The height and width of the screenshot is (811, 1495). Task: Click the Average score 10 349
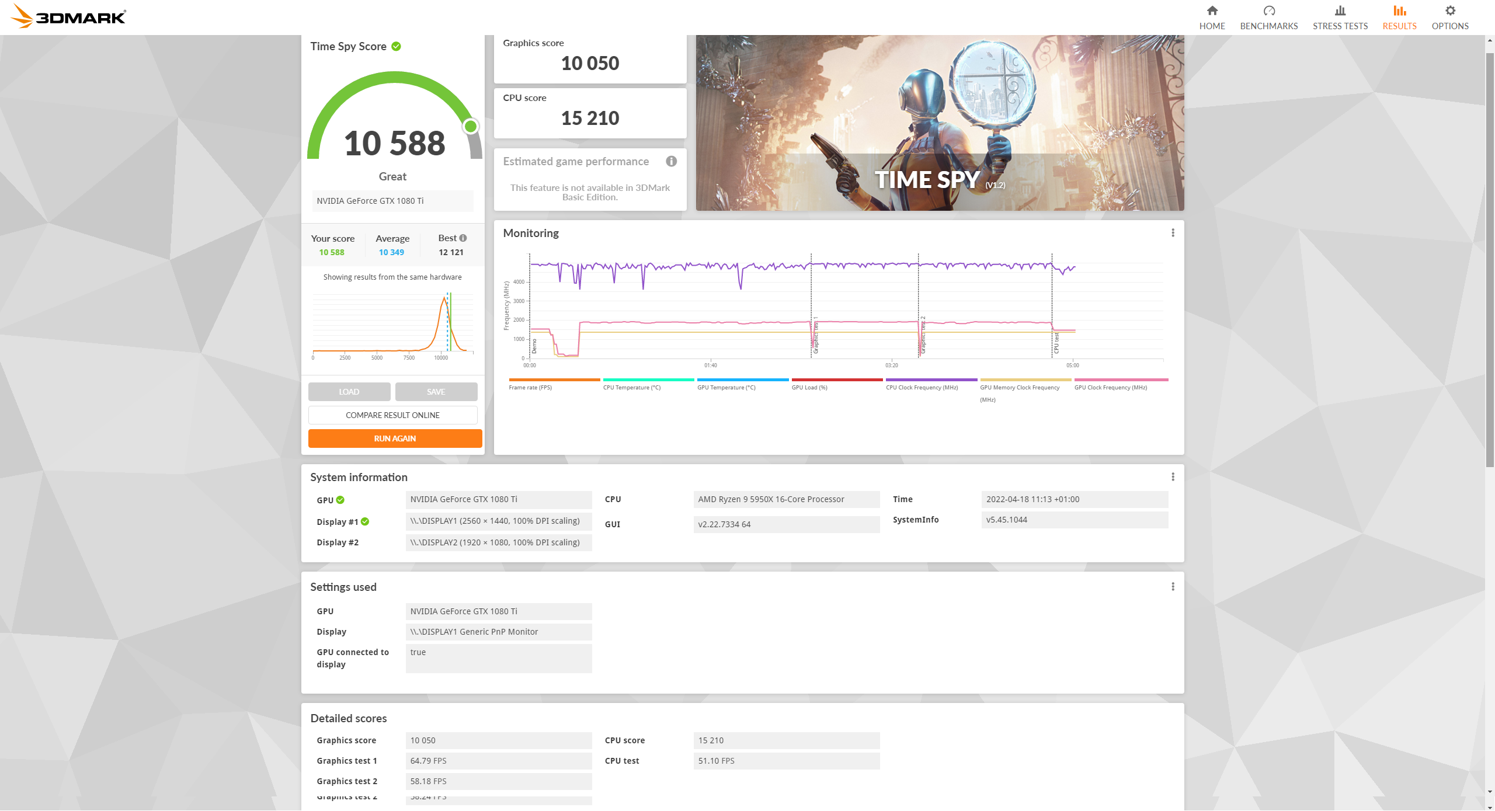(x=391, y=252)
